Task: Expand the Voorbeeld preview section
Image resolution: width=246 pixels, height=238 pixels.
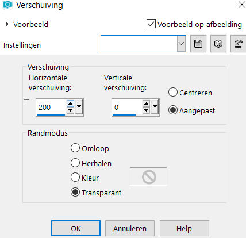Action: (7, 24)
